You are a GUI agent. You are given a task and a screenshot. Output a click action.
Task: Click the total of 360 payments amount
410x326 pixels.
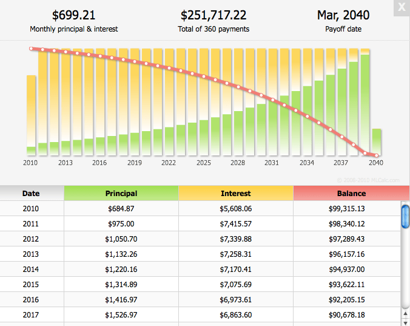click(x=213, y=15)
